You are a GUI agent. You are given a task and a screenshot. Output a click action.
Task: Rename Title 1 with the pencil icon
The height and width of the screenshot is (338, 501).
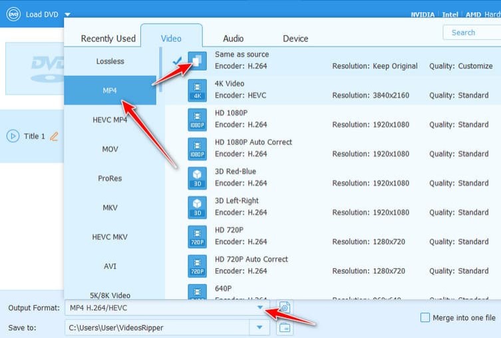[55, 136]
